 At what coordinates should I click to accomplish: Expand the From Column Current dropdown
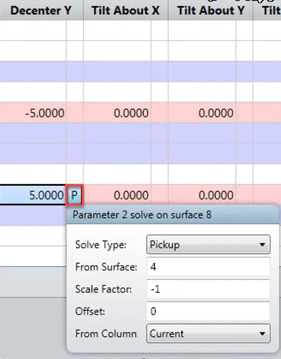[208, 333]
